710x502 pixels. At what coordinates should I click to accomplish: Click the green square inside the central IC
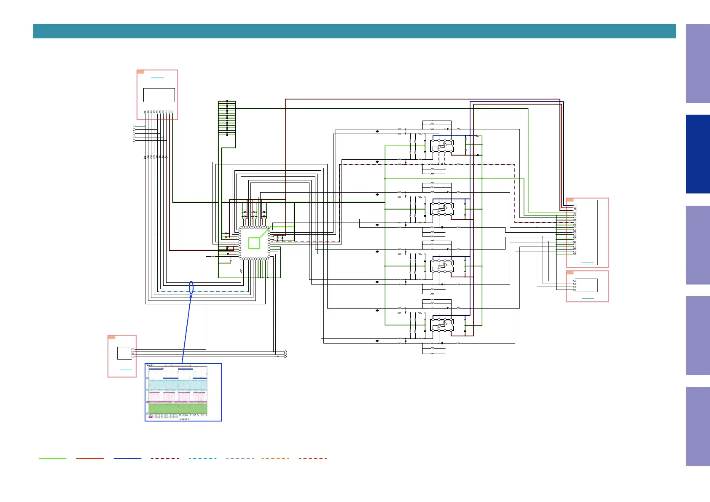[x=254, y=244]
